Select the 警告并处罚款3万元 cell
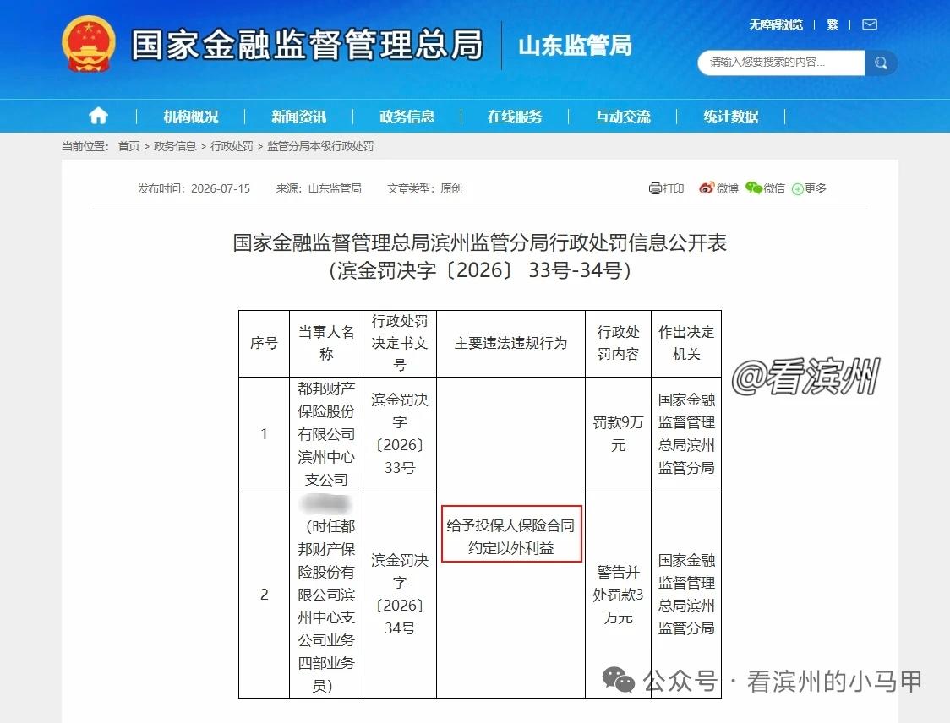 618,595
